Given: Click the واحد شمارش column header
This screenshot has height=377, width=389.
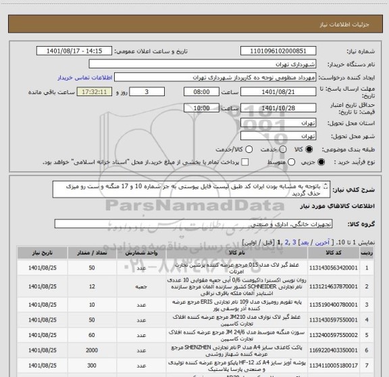Looking at the screenshot, I should pyautogui.click(x=141, y=252).
